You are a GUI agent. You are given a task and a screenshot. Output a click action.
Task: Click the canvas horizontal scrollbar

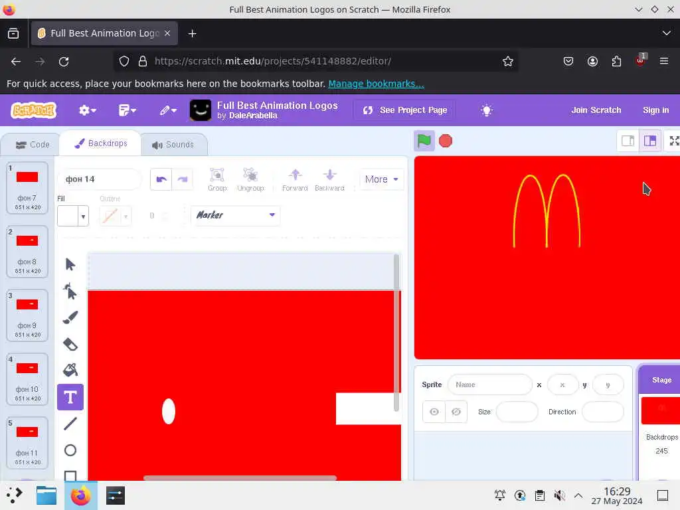240,478
